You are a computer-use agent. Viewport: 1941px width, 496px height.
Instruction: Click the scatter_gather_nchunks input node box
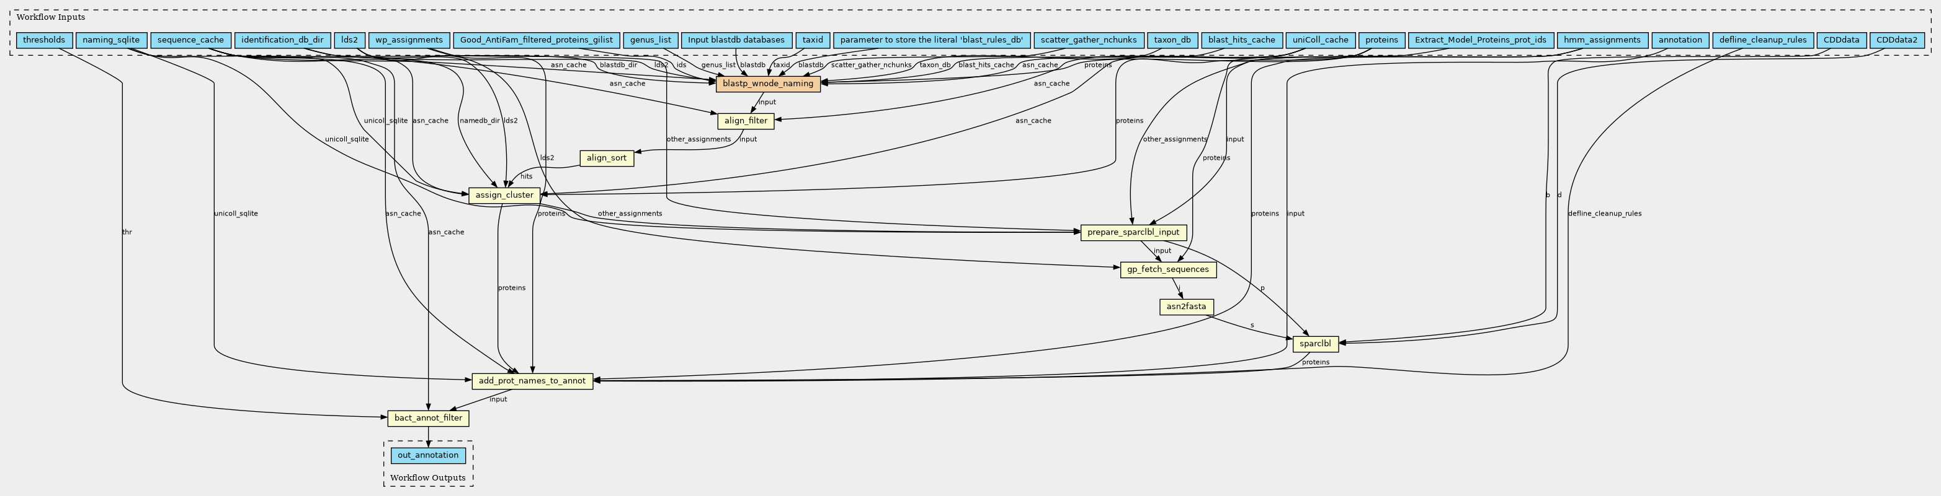[1088, 40]
